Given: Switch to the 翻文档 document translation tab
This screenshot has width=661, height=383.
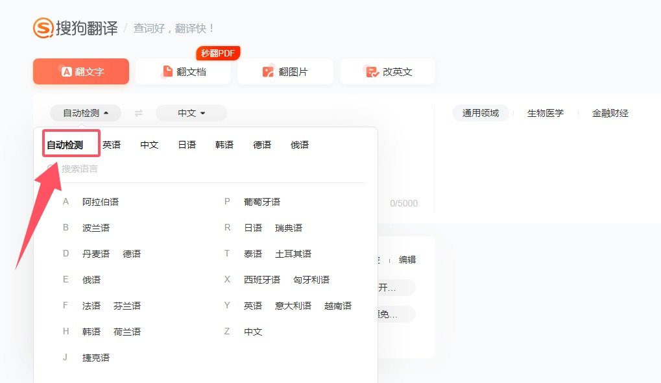Looking at the screenshot, I should [183, 72].
